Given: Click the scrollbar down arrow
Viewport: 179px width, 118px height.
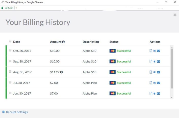Looking at the screenshot, I should tap(172, 97).
